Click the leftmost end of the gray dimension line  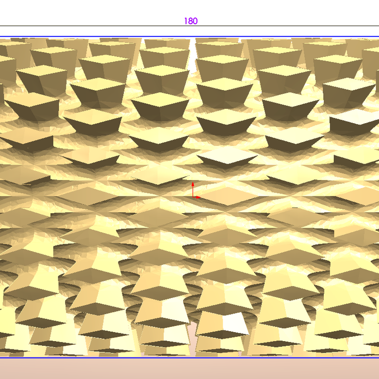(x=2, y=26)
